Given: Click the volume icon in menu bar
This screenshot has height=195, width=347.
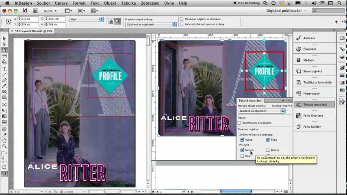Looking at the screenshot, I should 314,3.
